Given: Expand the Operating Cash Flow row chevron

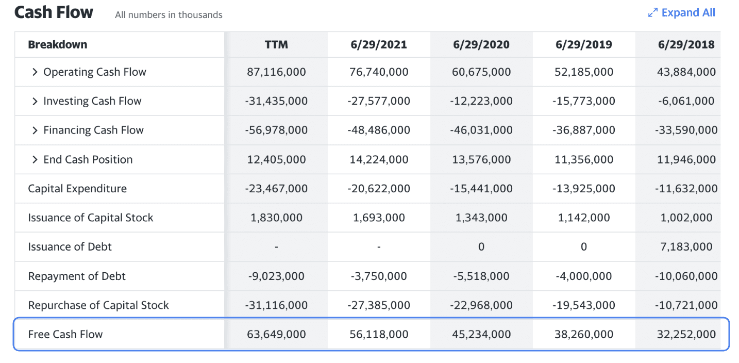Looking at the screenshot, I should 35,72.
